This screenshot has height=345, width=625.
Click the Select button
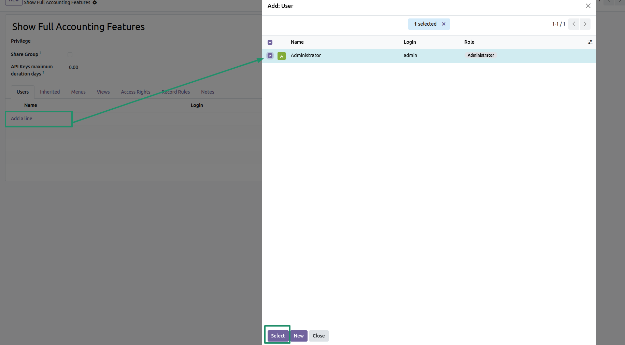pos(278,336)
